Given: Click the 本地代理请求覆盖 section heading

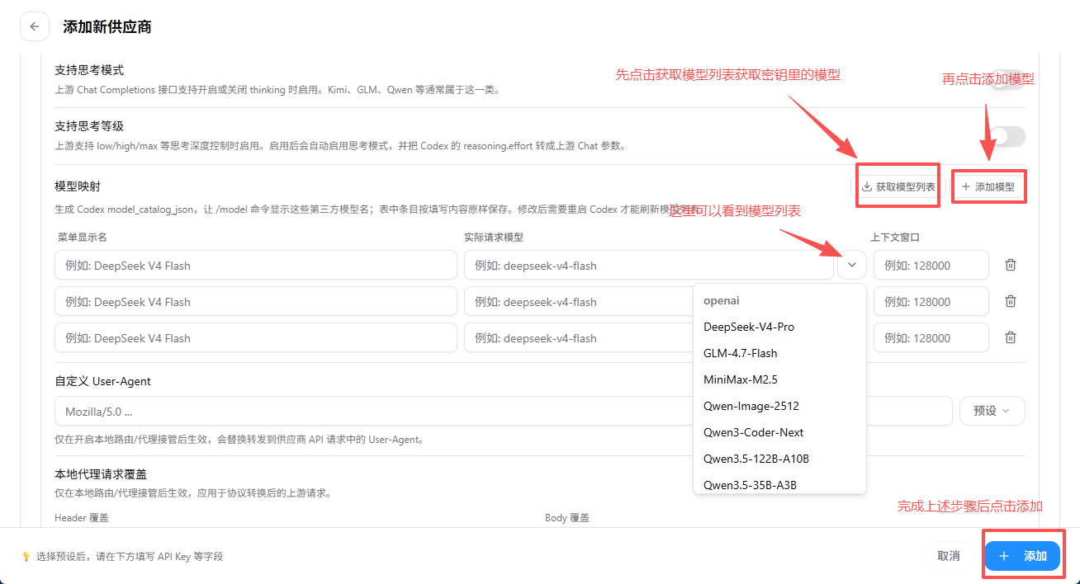Looking at the screenshot, I should [101, 474].
